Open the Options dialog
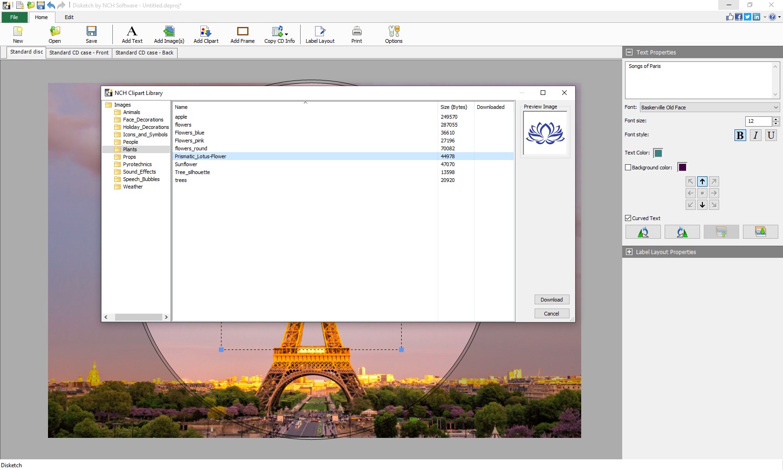Screen dimensions: 783x470 coord(393,34)
